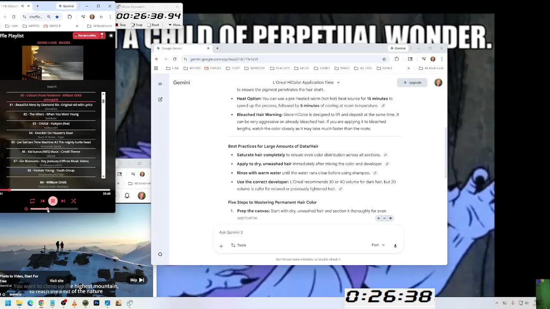Click the playlist Search field
The height and width of the screenshot is (309, 550).
coord(52,87)
